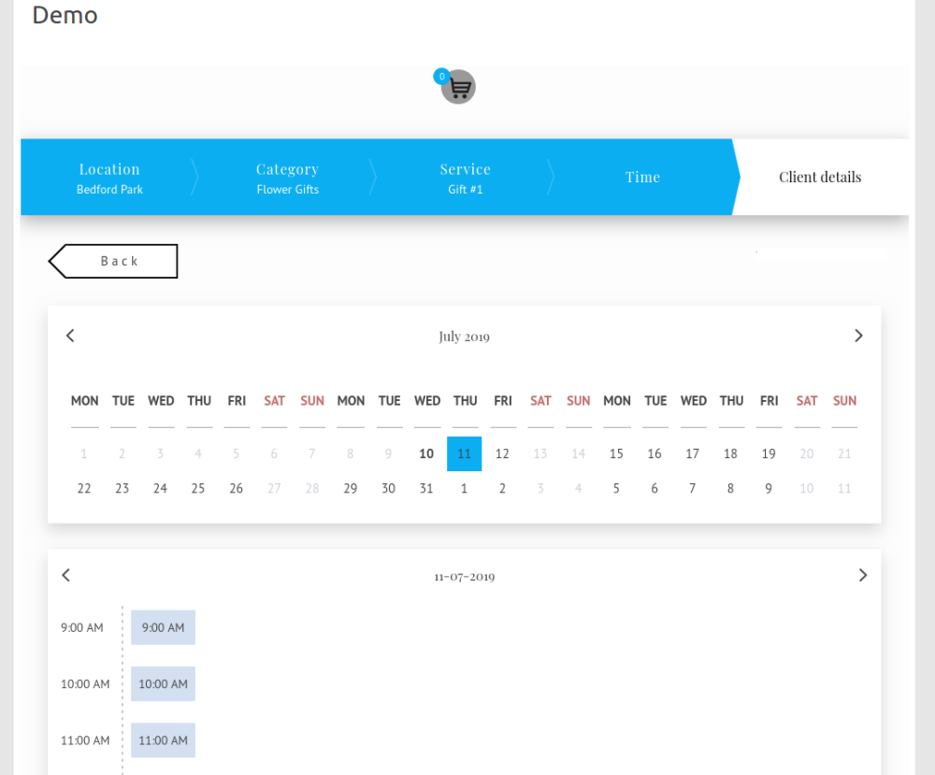The width and height of the screenshot is (935, 775).
Task: Go to previous day in time slots
Action: [65, 575]
